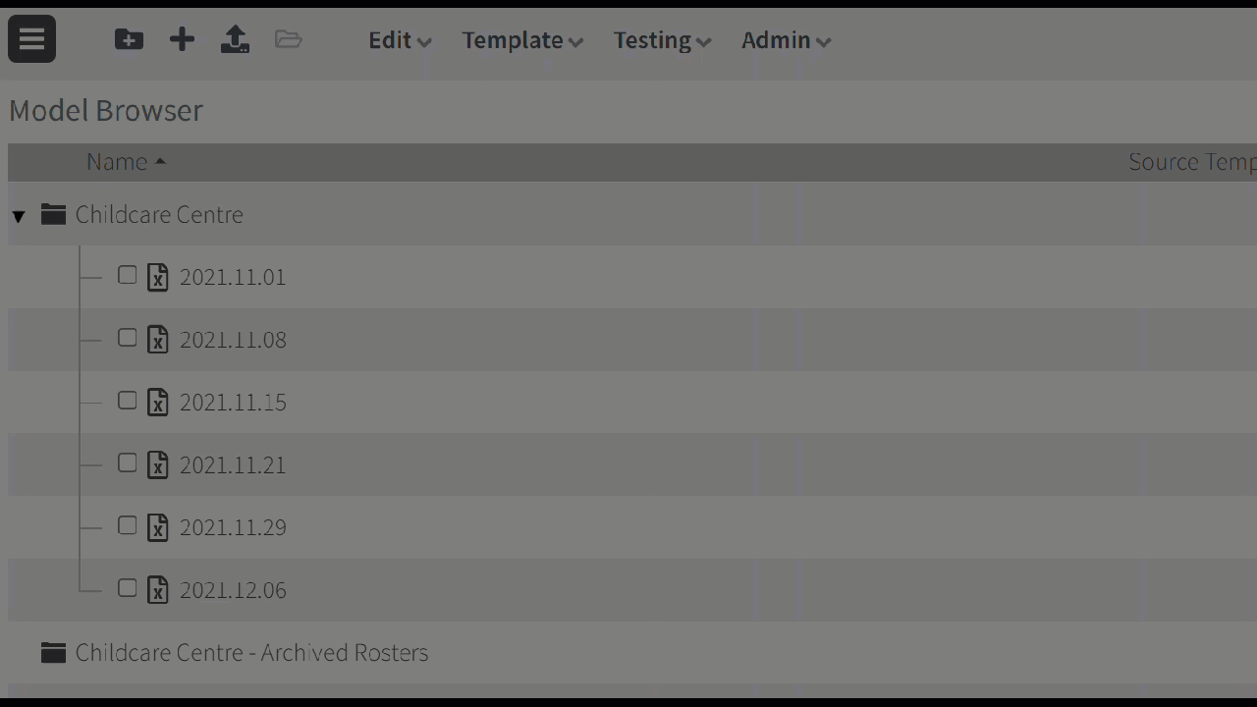Select the 2021.11.15 checkbox
1257x707 pixels.
[127, 401]
